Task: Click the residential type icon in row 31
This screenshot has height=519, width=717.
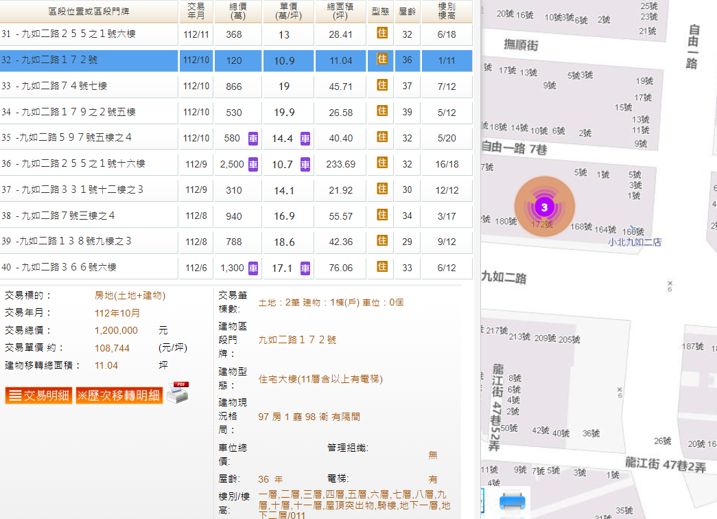Action: [381, 33]
